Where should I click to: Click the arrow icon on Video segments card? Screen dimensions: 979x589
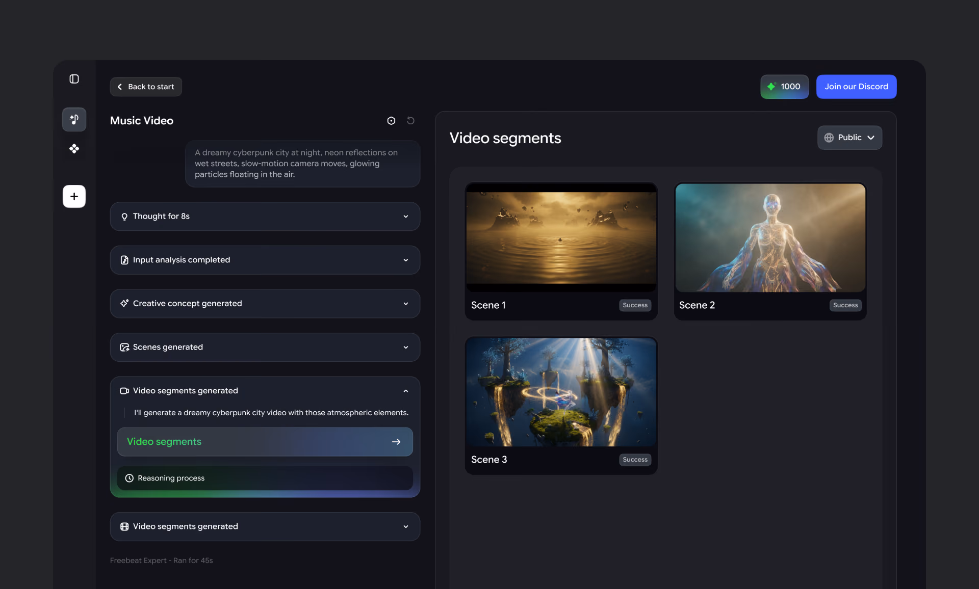(x=396, y=442)
